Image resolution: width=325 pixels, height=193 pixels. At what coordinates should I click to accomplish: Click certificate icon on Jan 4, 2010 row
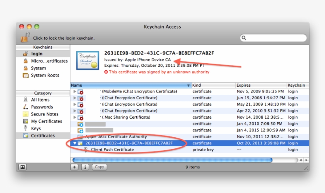(x=80, y=124)
